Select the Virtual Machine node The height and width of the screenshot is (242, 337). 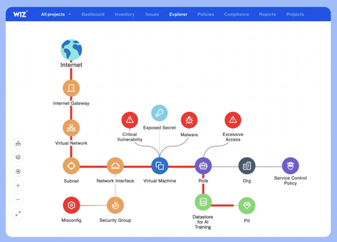click(160, 166)
